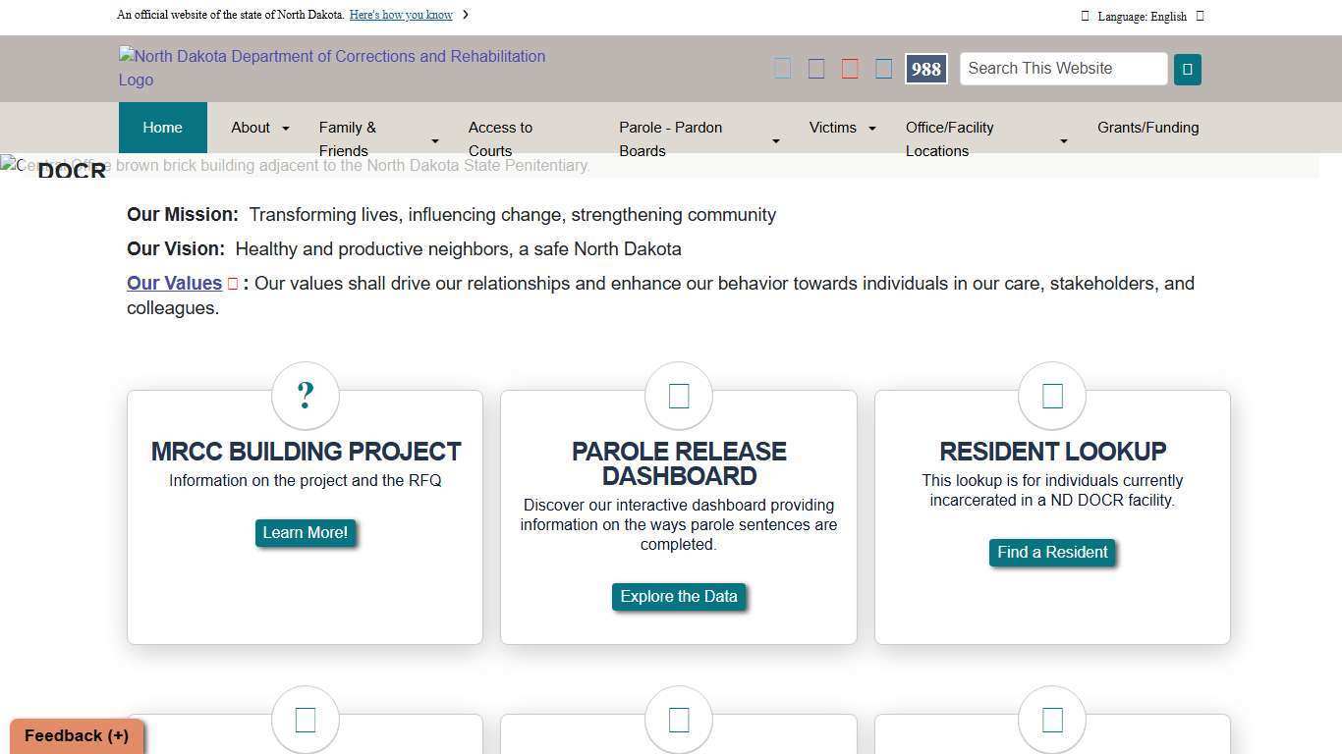Open the Language: English selector
This screenshot has width=1342, height=754.
pos(1142,16)
